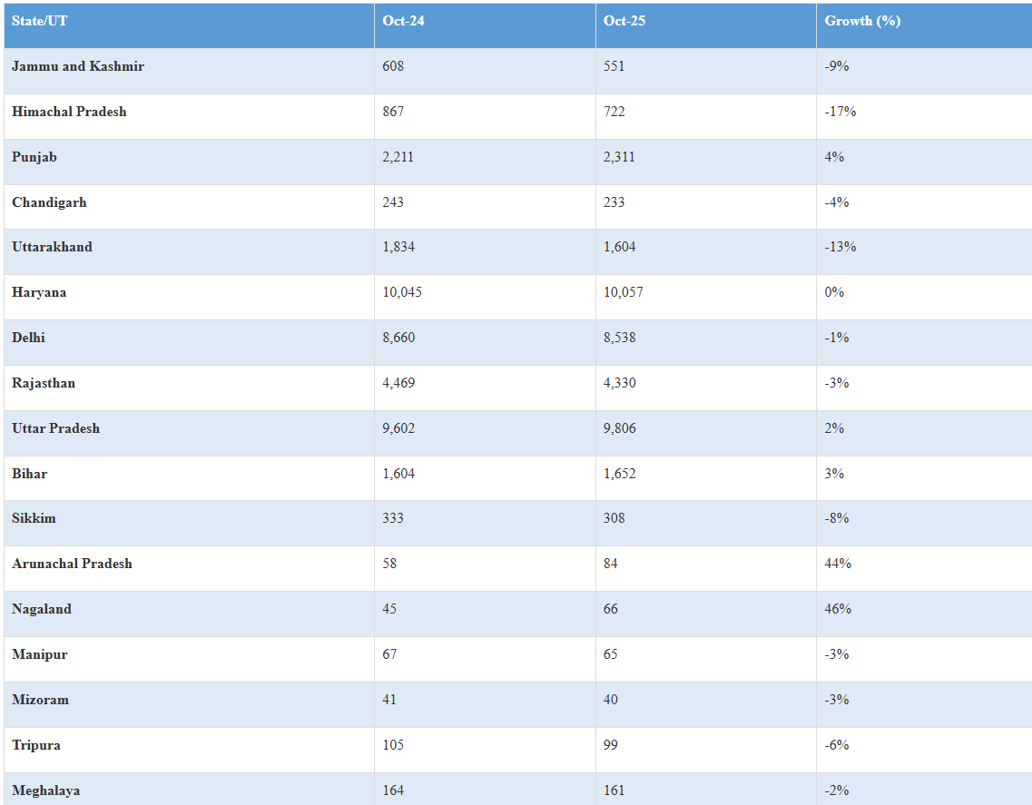Select Tripura's Oct-24 value 105
Screen dimensions: 1032x805
393,745
